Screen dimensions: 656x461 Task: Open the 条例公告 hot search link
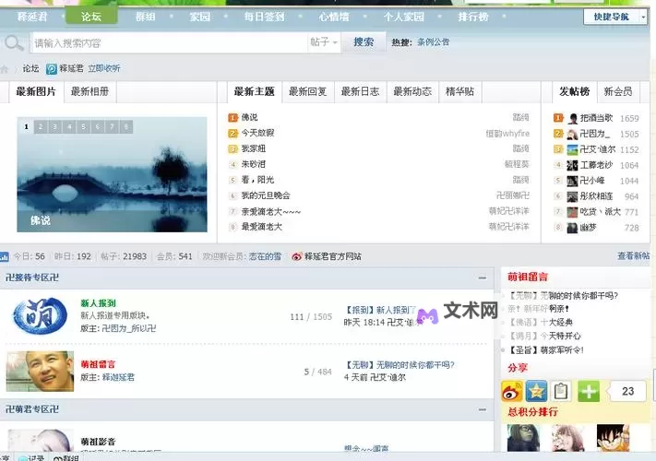coord(433,42)
